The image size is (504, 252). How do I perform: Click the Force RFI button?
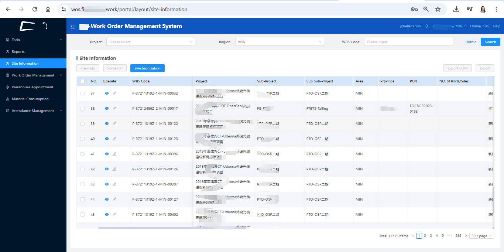[115, 68]
